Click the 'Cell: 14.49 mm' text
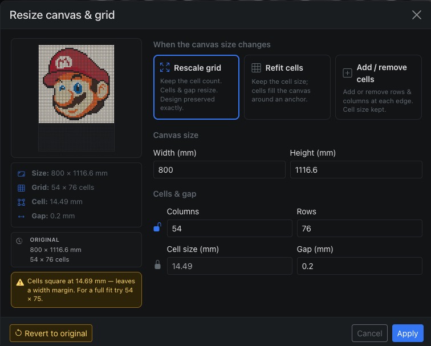431x346 pixels. click(57, 202)
